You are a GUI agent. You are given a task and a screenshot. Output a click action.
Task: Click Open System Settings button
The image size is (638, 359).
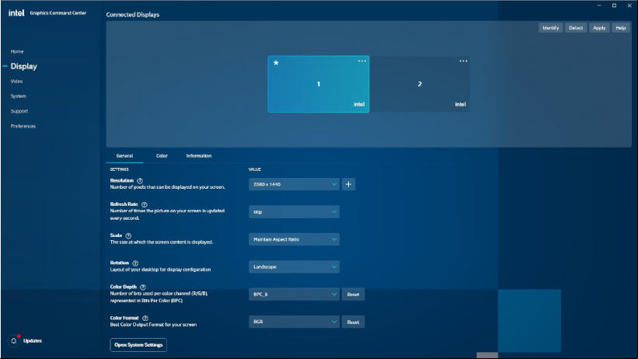click(138, 345)
